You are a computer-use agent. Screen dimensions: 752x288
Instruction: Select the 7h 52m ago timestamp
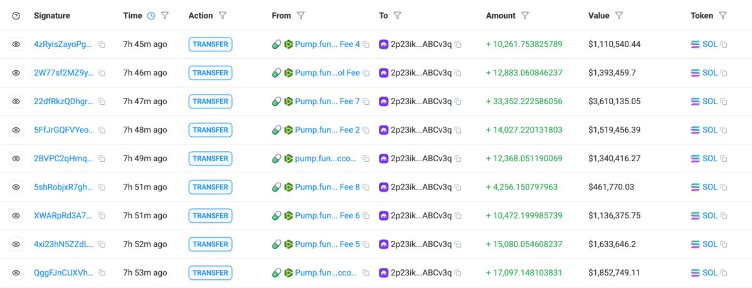[x=146, y=244]
